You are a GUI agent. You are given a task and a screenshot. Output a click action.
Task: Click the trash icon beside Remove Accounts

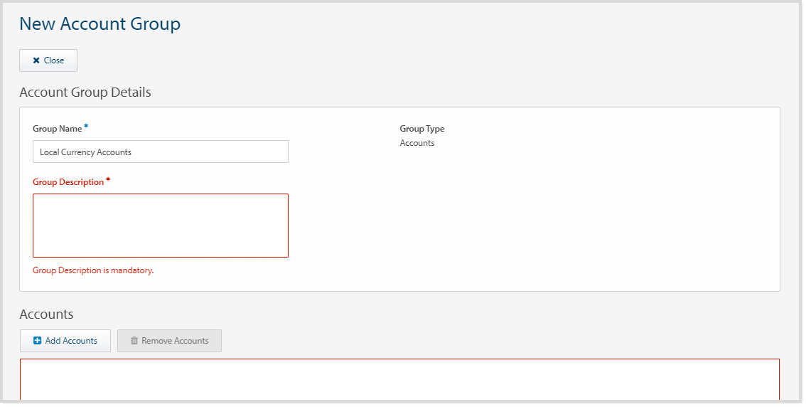tap(134, 341)
